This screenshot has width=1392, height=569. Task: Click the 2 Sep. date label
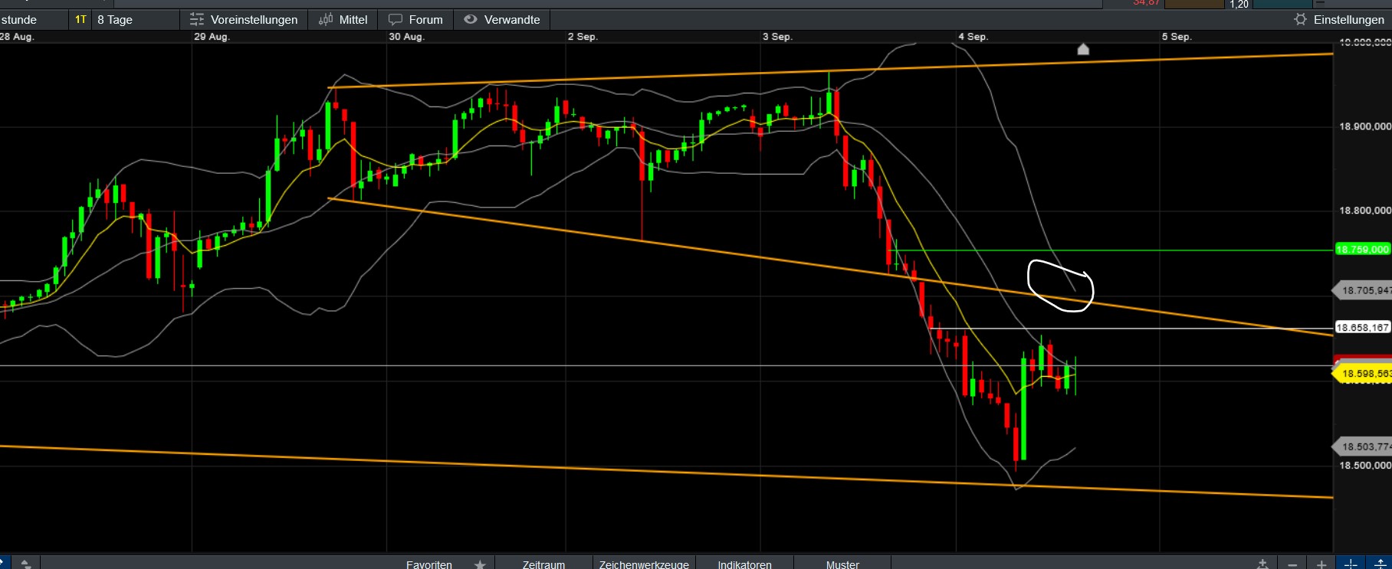[x=583, y=37]
